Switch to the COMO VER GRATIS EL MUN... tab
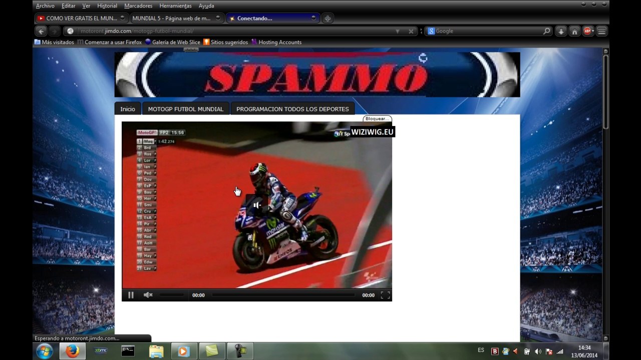 click(81, 18)
